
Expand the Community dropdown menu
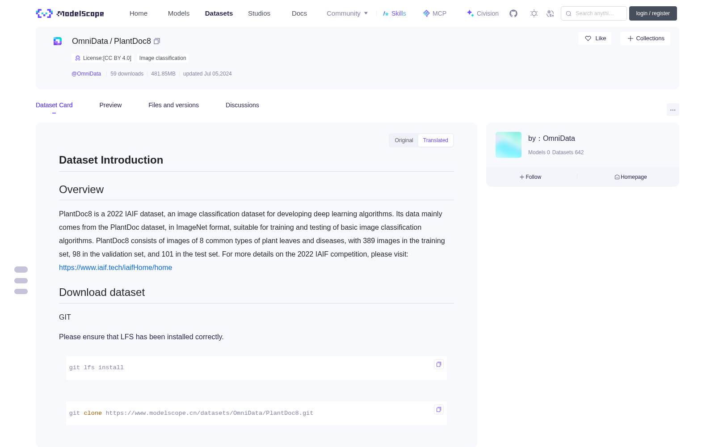(347, 13)
